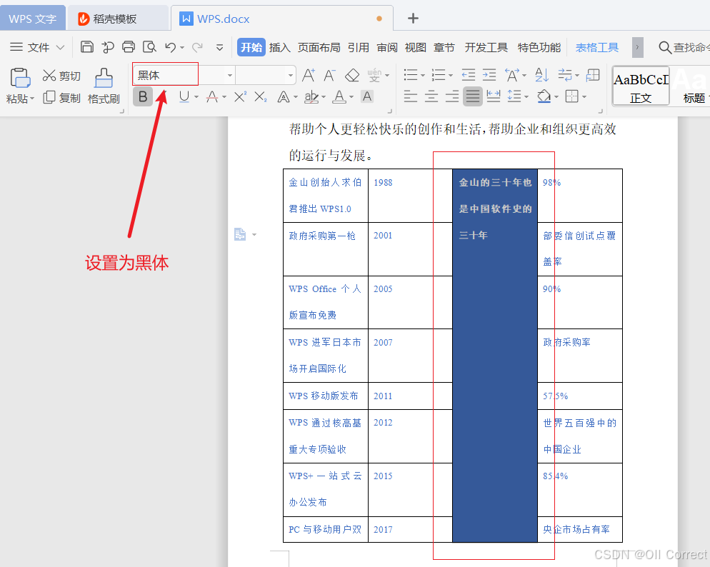Align paragraph to the right
This screenshot has width=710, height=567.
(452, 96)
